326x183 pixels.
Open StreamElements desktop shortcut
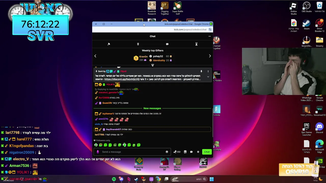click(x=307, y=42)
